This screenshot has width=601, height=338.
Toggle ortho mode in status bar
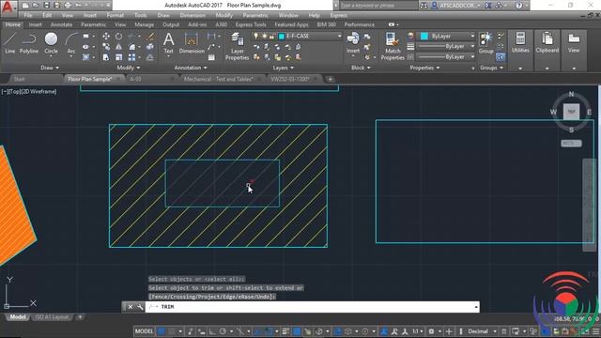pos(211,331)
